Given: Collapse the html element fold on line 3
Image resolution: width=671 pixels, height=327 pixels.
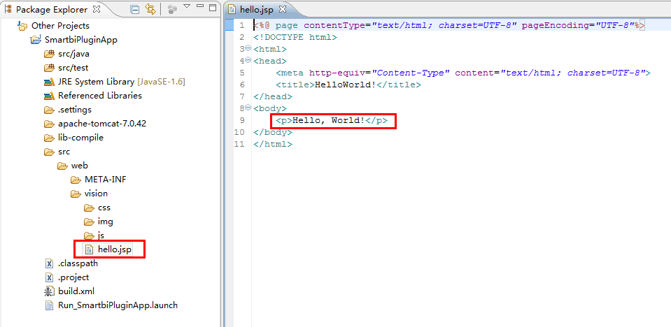Looking at the screenshot, I should (248, 48).
